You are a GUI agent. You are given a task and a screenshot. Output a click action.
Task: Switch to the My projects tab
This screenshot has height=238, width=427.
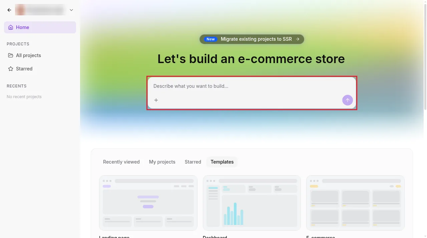[x=162, y=162]
